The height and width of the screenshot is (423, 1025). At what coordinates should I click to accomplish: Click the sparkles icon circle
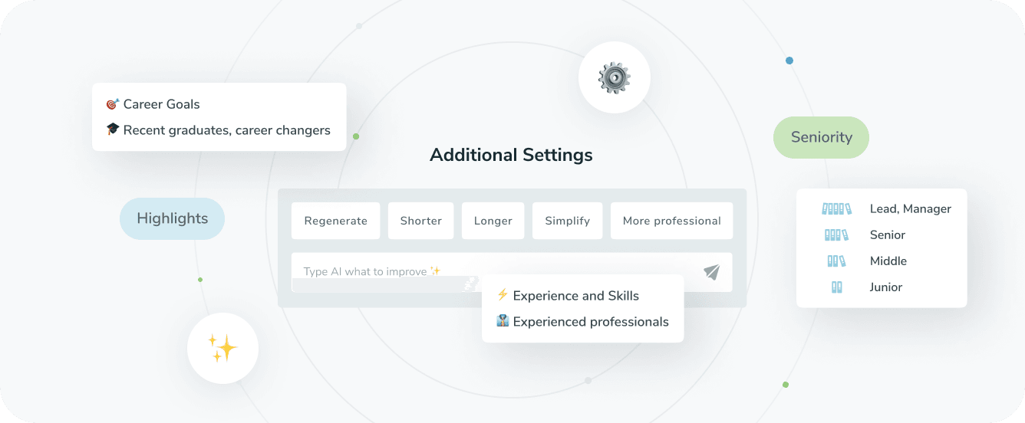pyautogui.click(x=222, y=349)
